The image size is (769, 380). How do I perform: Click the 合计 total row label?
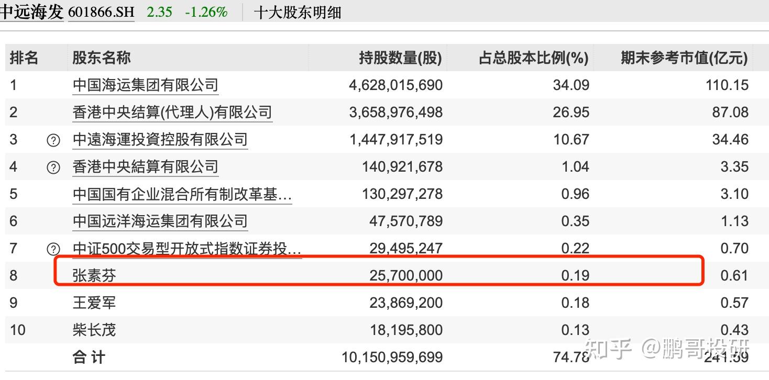pos(89,357)
